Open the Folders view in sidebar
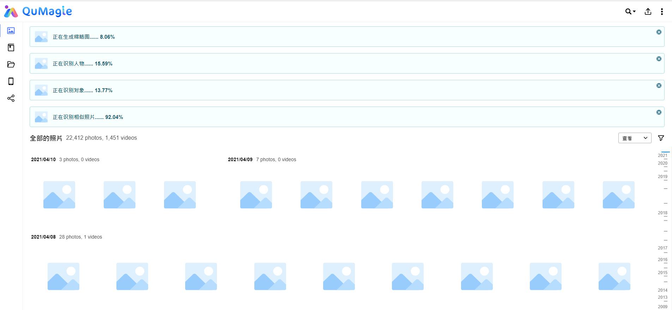672x310 pixels. click(x=11, y=64)
